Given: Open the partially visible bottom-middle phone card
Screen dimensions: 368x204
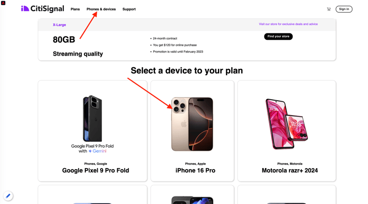Looking at the screenshot, I should [192, 195].
